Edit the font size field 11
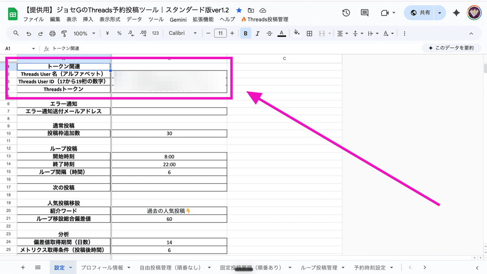 [220, 33]
